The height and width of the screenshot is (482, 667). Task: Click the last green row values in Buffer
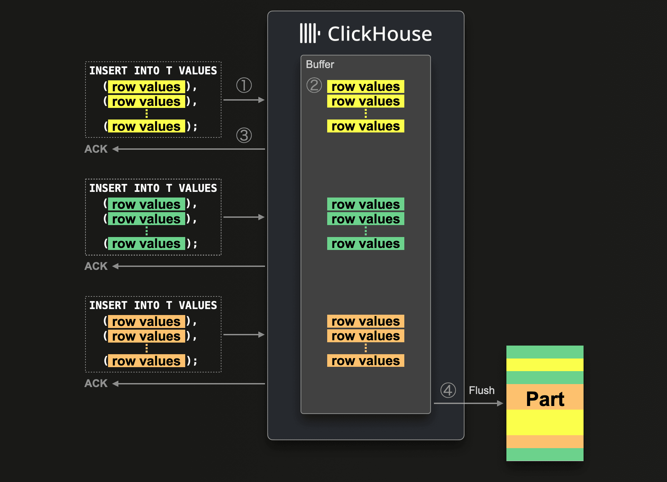365,244
